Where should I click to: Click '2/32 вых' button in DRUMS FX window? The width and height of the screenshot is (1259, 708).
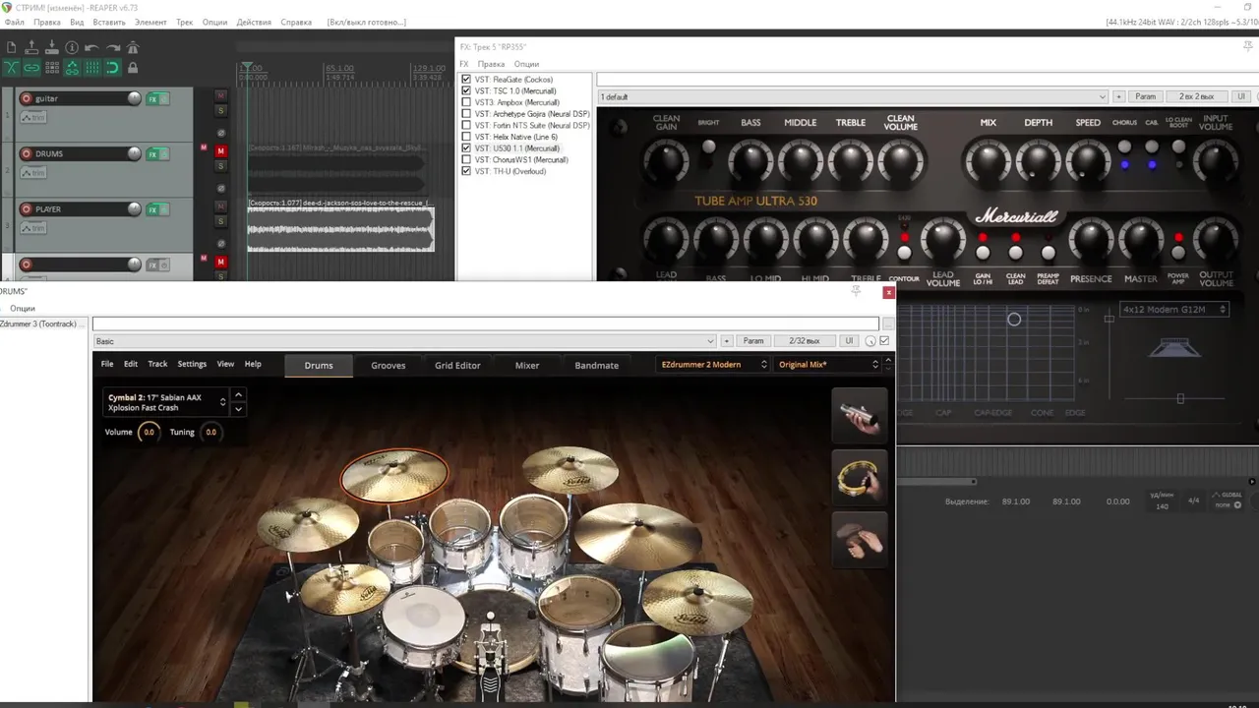[804, 341]
